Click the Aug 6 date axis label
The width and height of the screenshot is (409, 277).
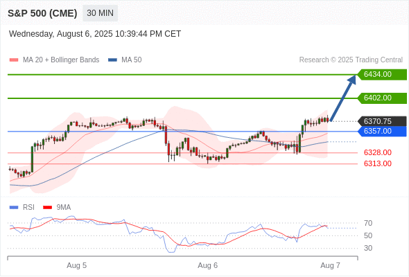click(x=208, y=265)
